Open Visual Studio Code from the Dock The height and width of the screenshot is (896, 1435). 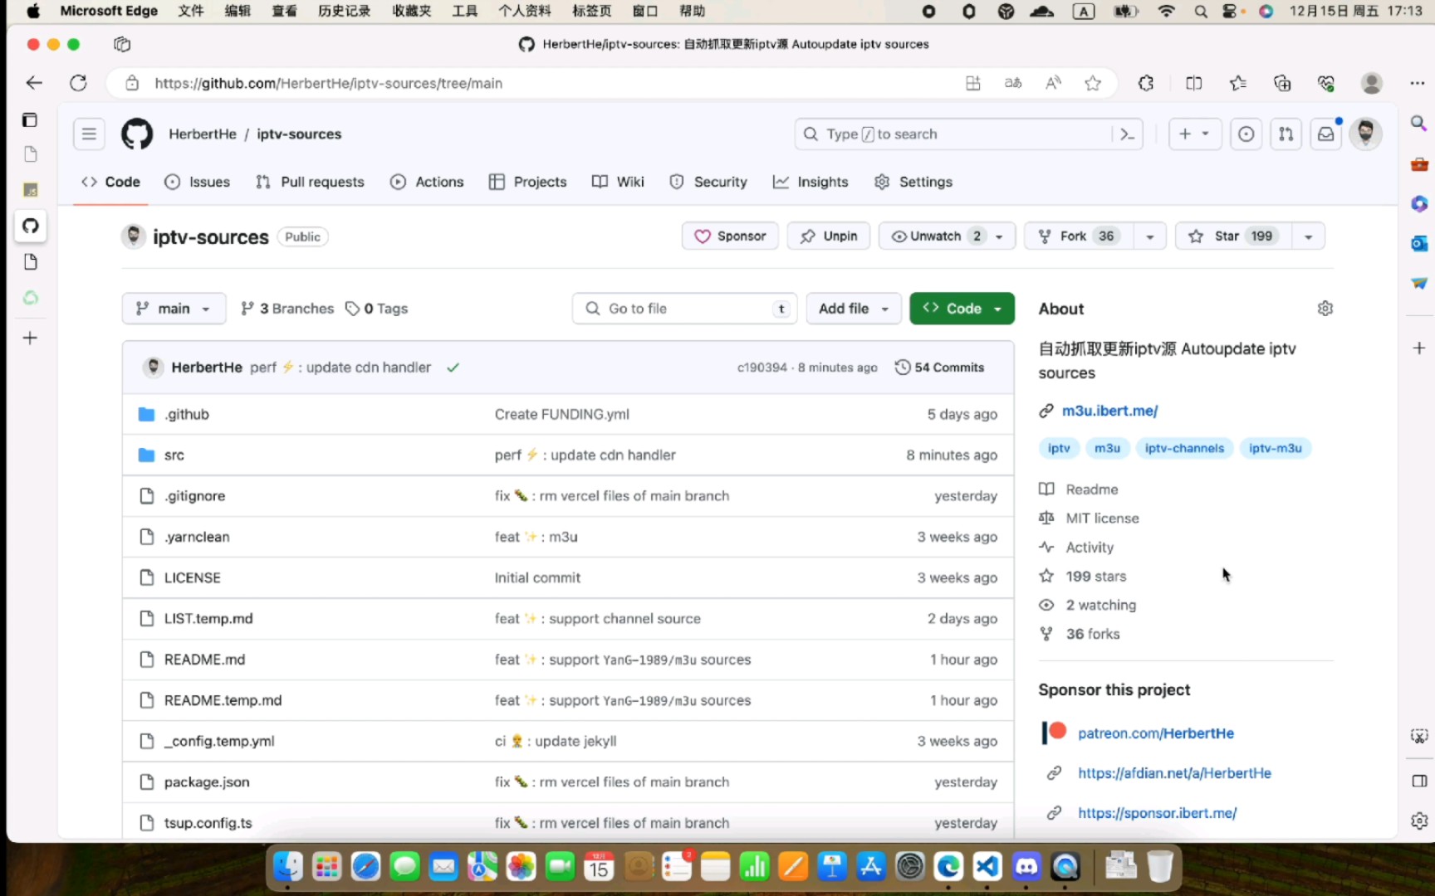tap(987, 868)
